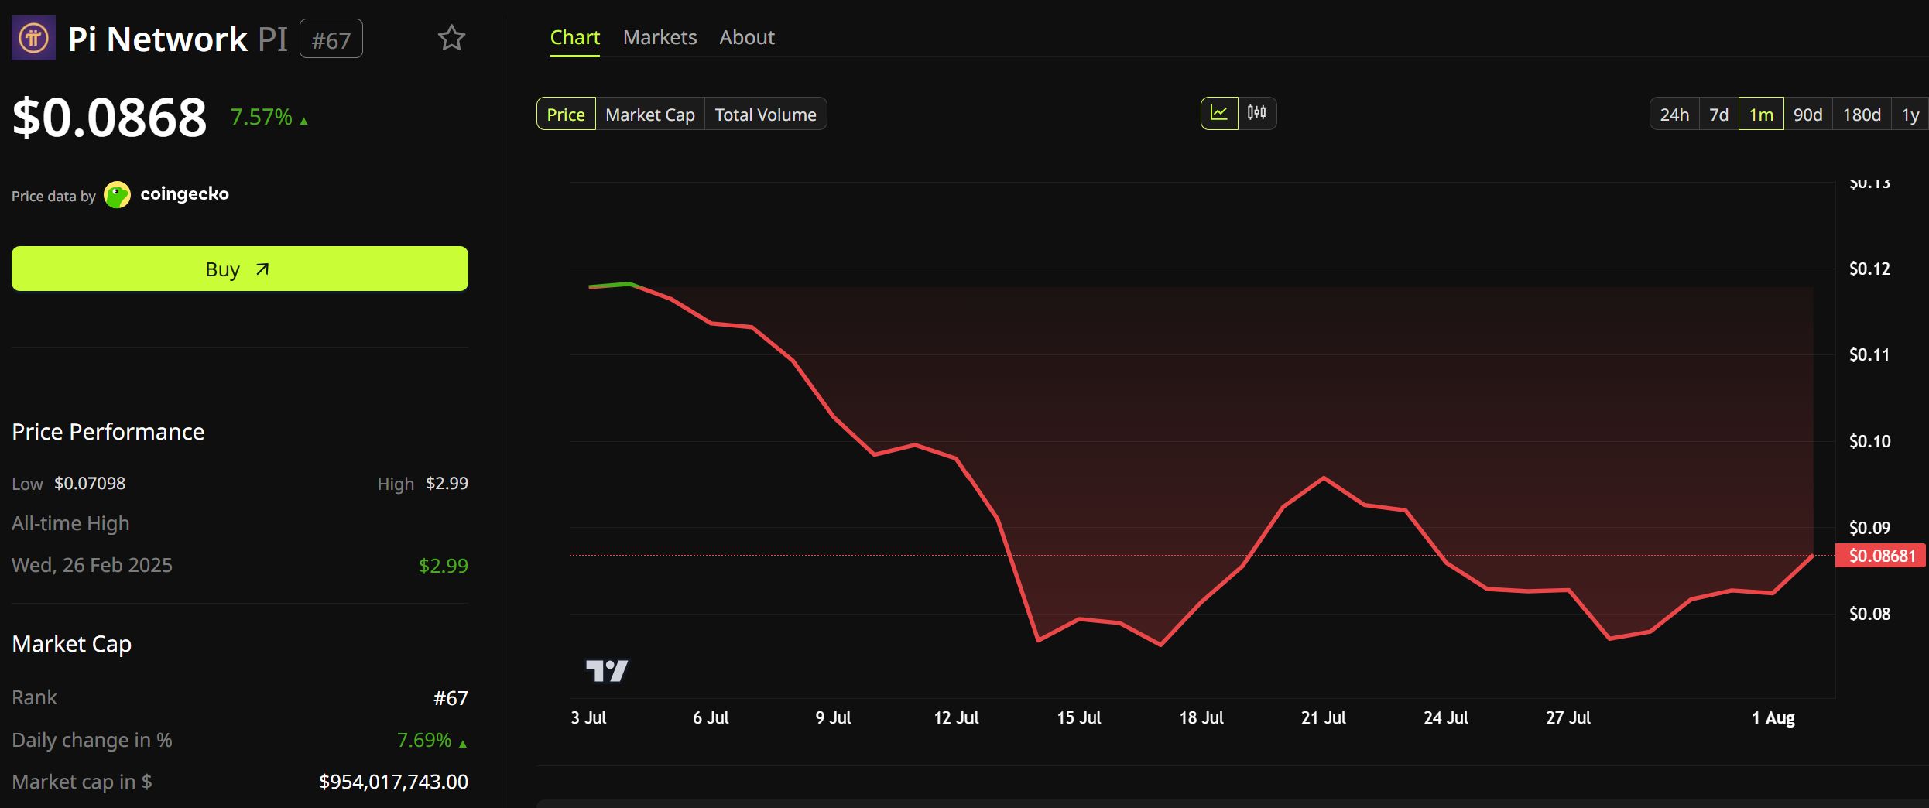
Task: Click the $0.11 y-axis label
Action: (x=1869, y=354)
